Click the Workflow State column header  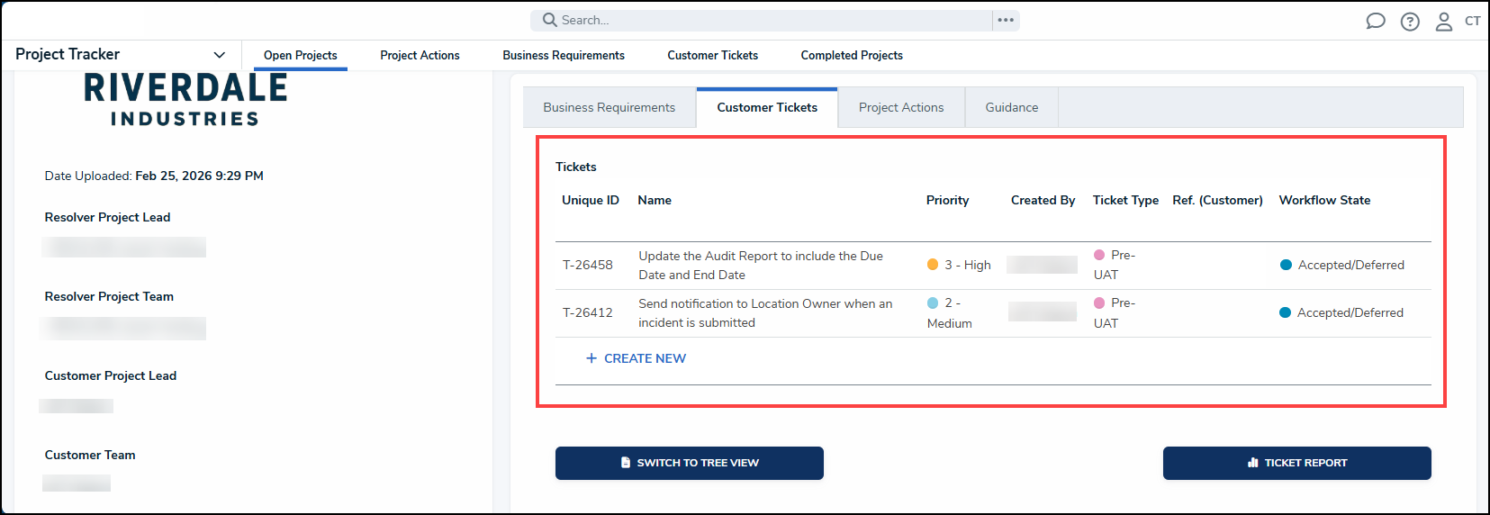click(1324, 200)
